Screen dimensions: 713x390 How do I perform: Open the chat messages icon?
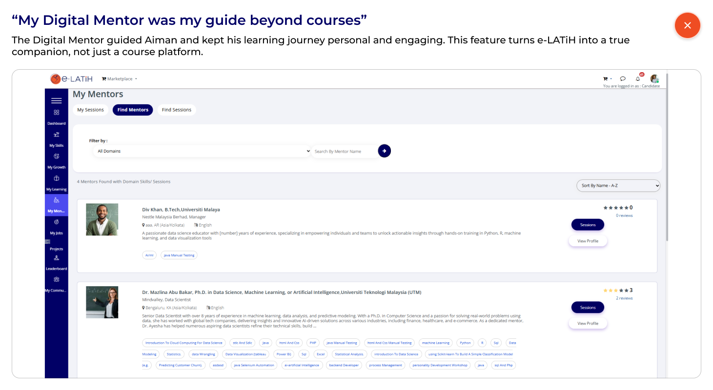point(623,78)
